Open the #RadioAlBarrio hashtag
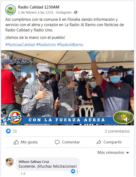136x177 pixels. 70,45
